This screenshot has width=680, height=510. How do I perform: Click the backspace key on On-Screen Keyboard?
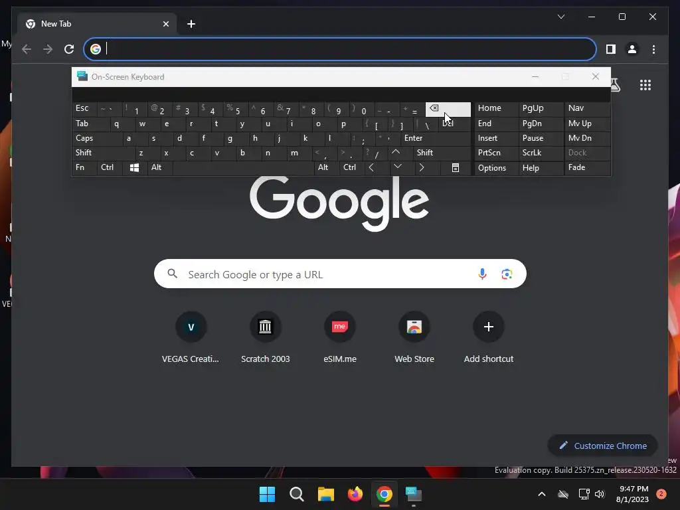[x=448, y=110]
